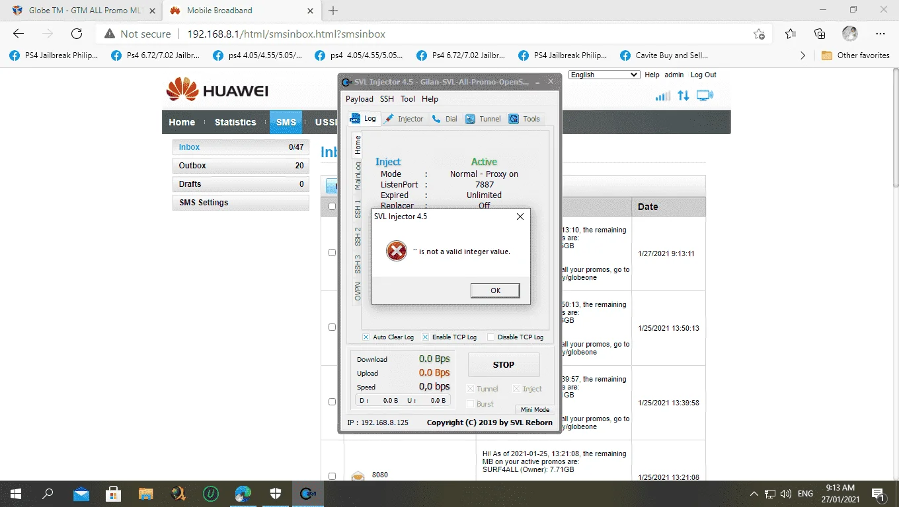
Task: Click the Huawei logo on the page
Action: click(218, 90)
